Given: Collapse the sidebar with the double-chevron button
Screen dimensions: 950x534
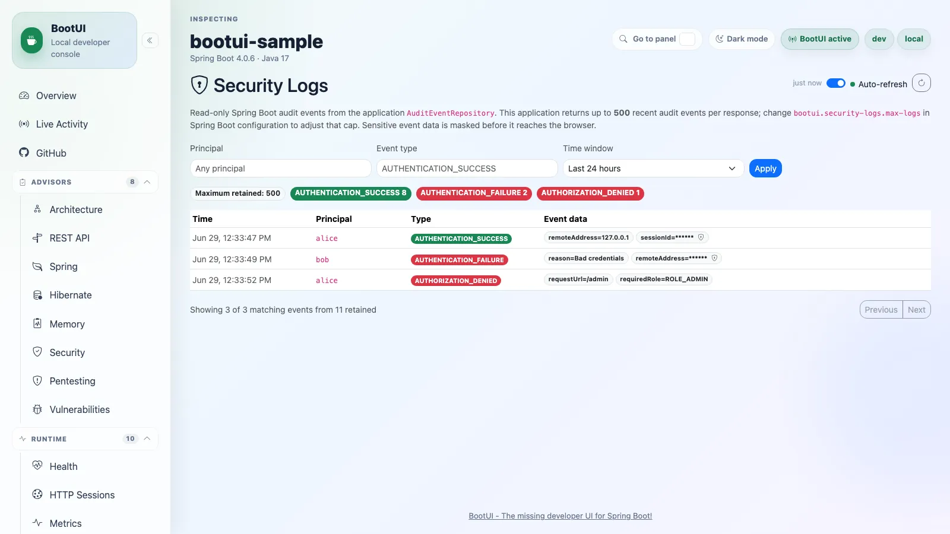Looking at the screenshot, I should point(150,40).
